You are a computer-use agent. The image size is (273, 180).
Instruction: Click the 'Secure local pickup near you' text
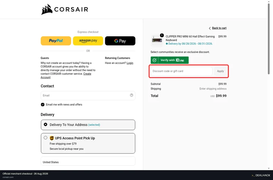click(66, 149)
